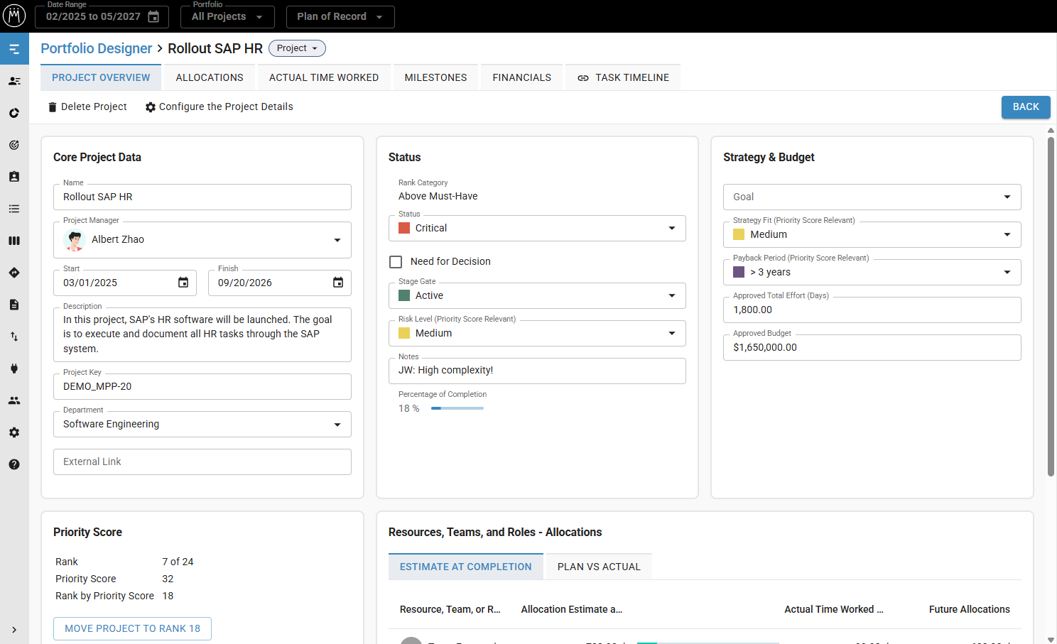Open the target goals sidebar icon
This screenshot has width=1057, height=644.
click(14, 145)
